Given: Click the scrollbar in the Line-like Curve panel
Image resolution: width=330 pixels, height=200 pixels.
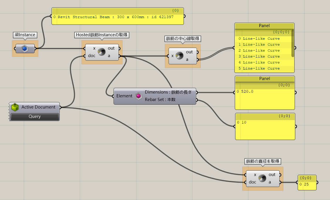Looking at the screenshot, I should tap(292, 43).
